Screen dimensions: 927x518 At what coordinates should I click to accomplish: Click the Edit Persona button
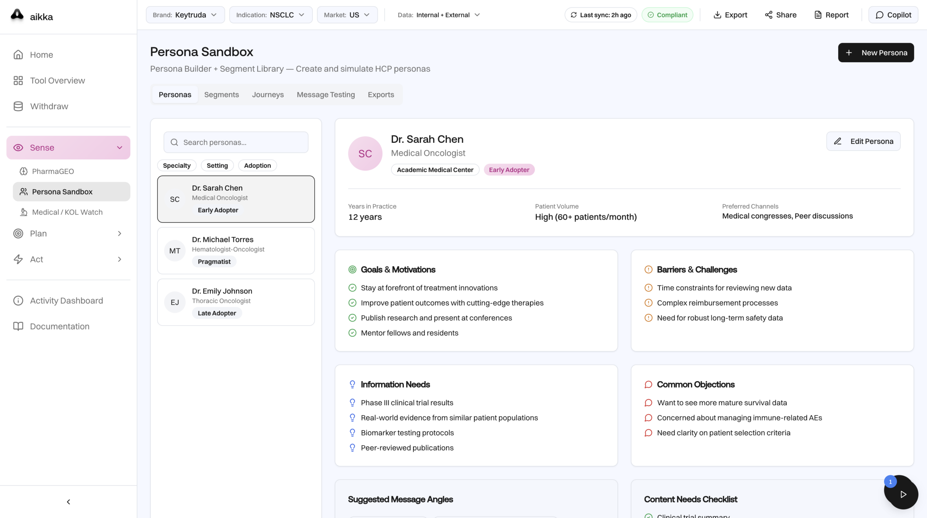(x=863, y=141)
